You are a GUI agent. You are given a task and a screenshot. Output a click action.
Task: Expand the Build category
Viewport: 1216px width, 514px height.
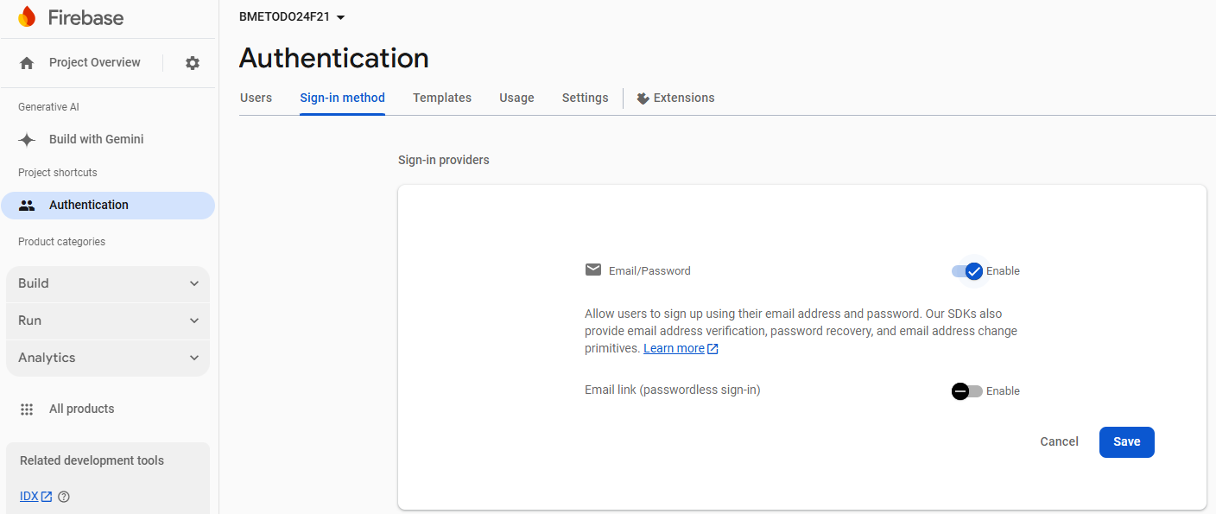(x=108, y=284)
